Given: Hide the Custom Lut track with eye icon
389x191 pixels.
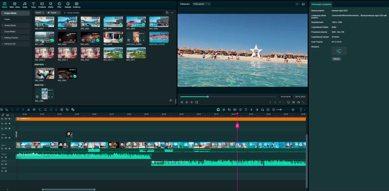Looking at the screenshot, I should click(9, 119).
